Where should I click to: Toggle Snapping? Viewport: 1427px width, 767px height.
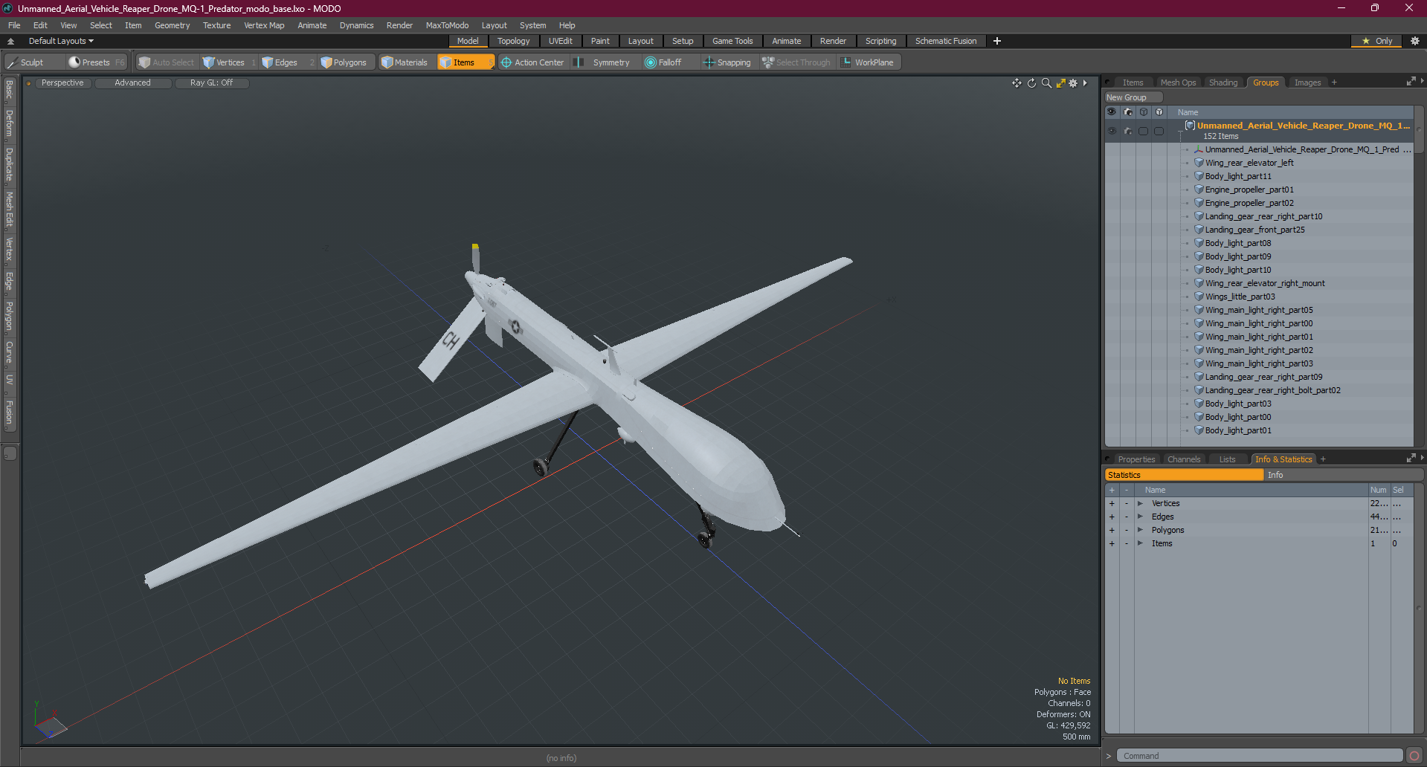tap(728, 62)
